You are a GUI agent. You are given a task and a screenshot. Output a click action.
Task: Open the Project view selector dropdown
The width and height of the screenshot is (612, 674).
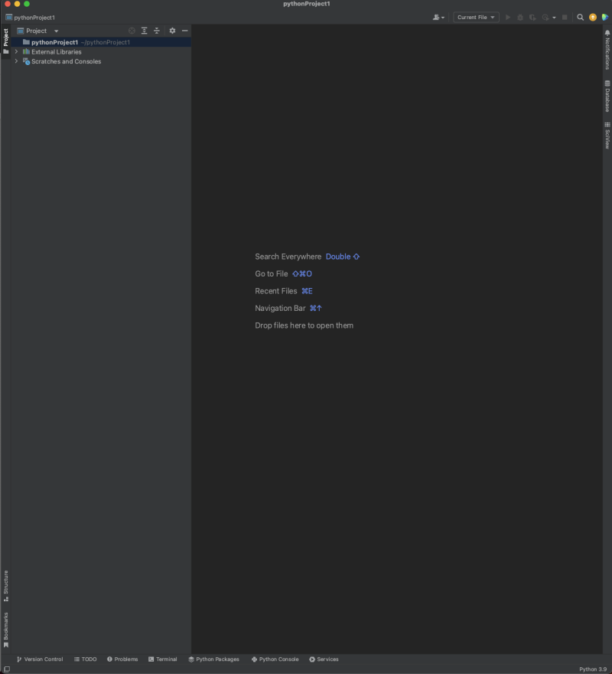point(37,31)
